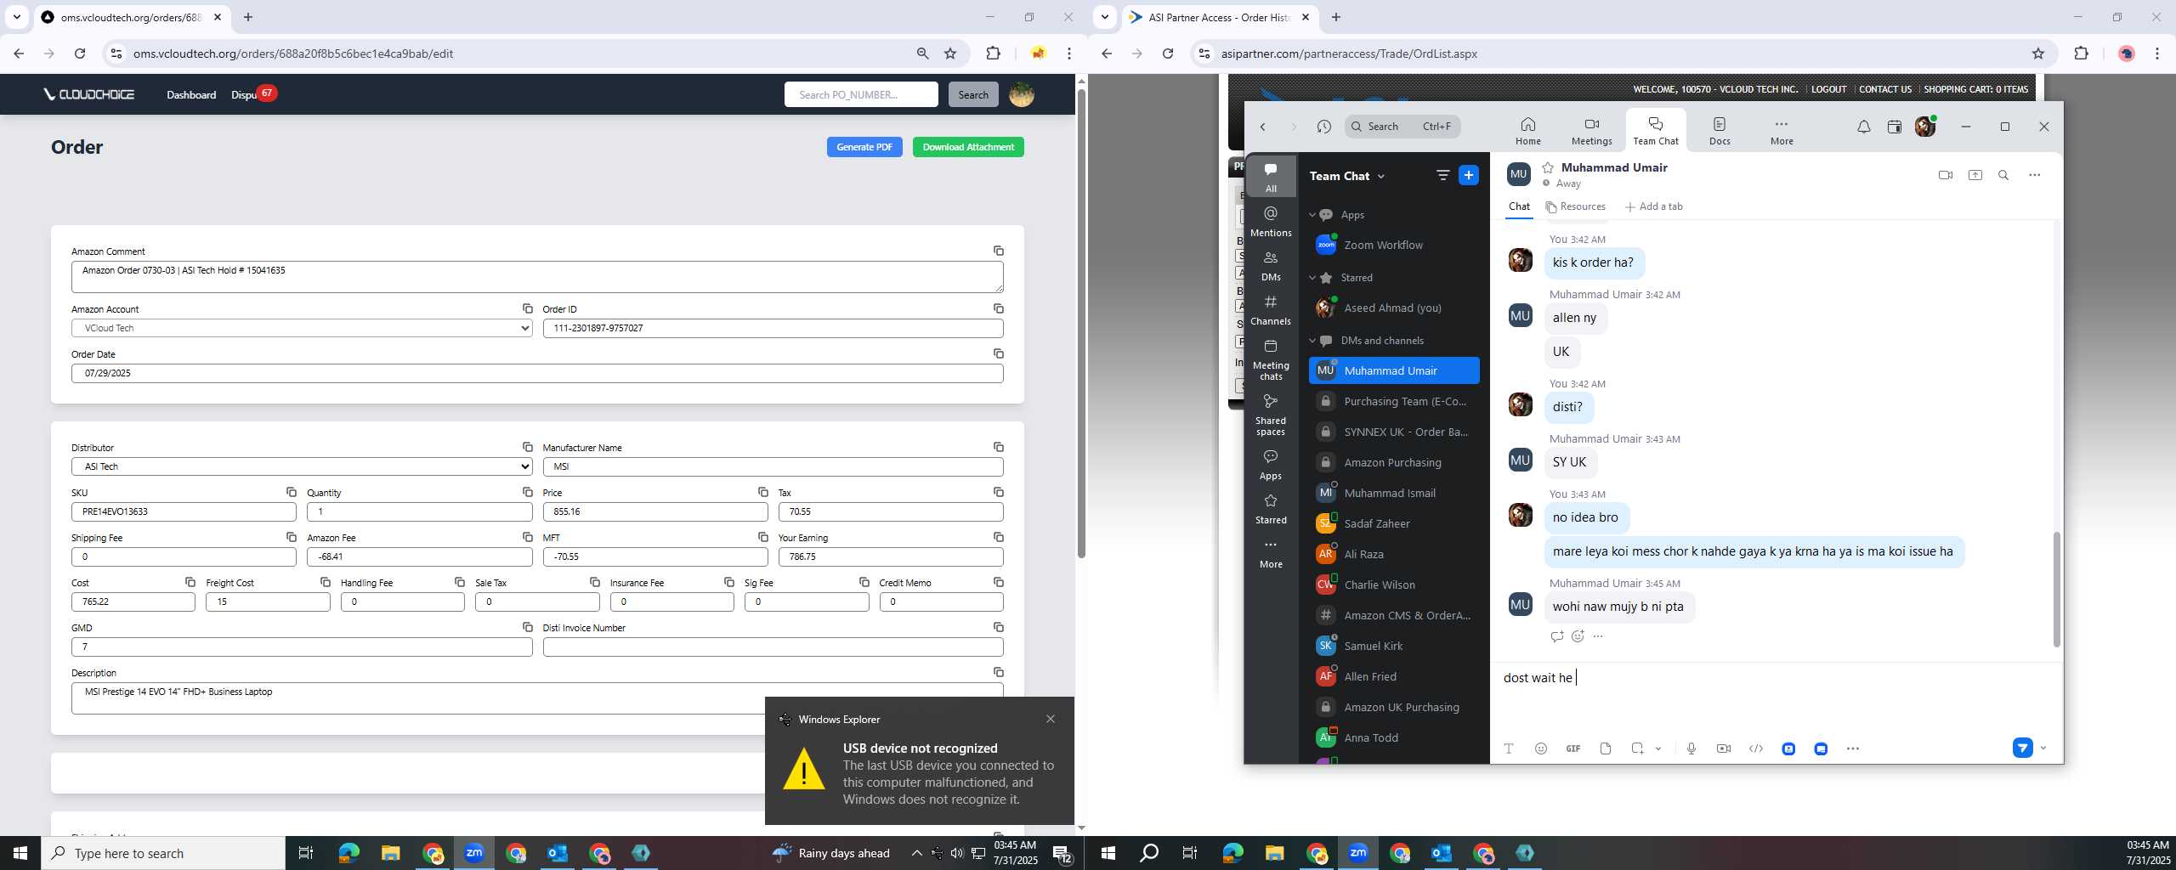Open Dashboard in CloudChoice navbar
Viewport: 2176px width, 870px height.
click(191, 94)
